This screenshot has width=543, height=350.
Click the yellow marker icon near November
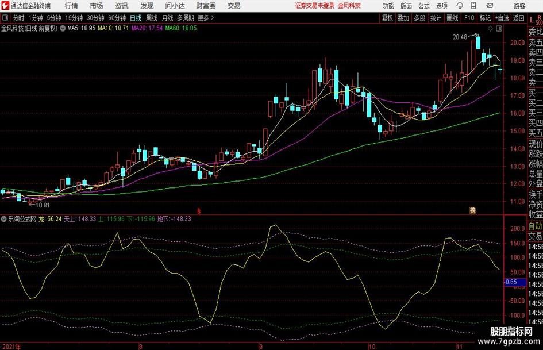[473, 210]
